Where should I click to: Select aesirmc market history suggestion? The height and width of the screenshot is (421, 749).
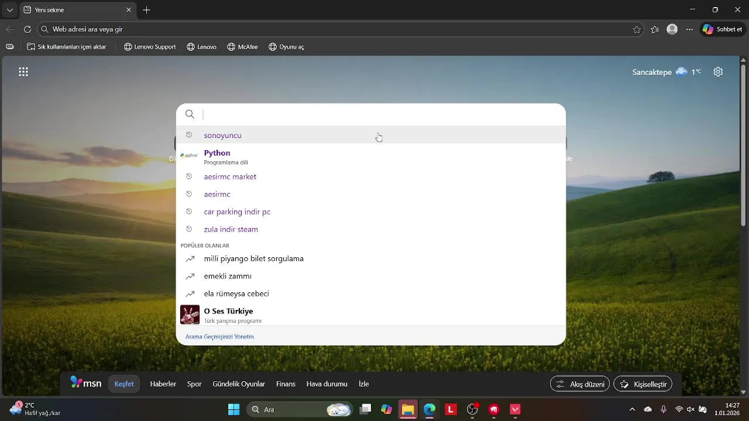tap(371, 177)
